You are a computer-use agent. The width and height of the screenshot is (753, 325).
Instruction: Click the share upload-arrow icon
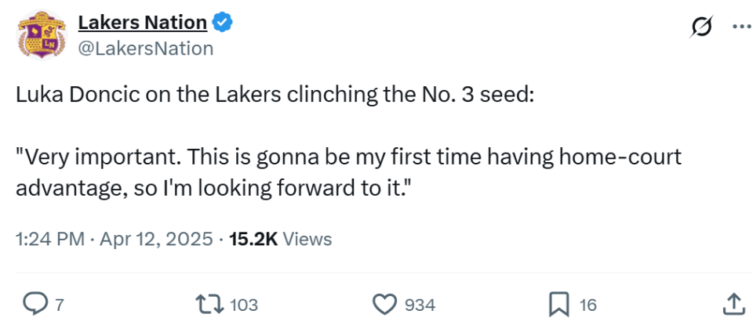(732, 304)
